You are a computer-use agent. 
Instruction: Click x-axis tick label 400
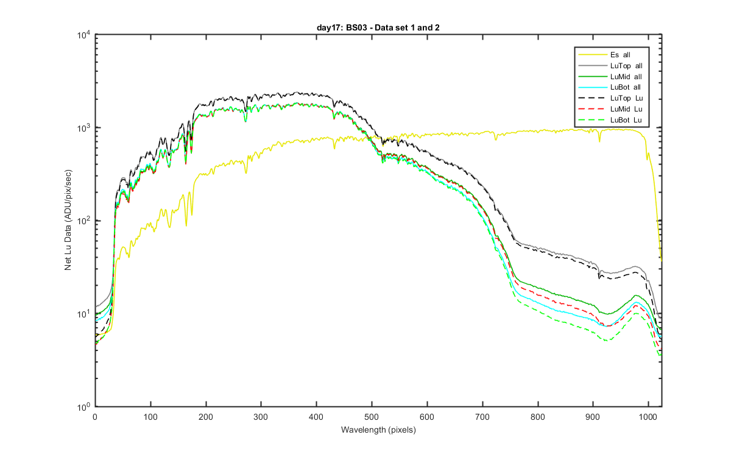[316, 417]
